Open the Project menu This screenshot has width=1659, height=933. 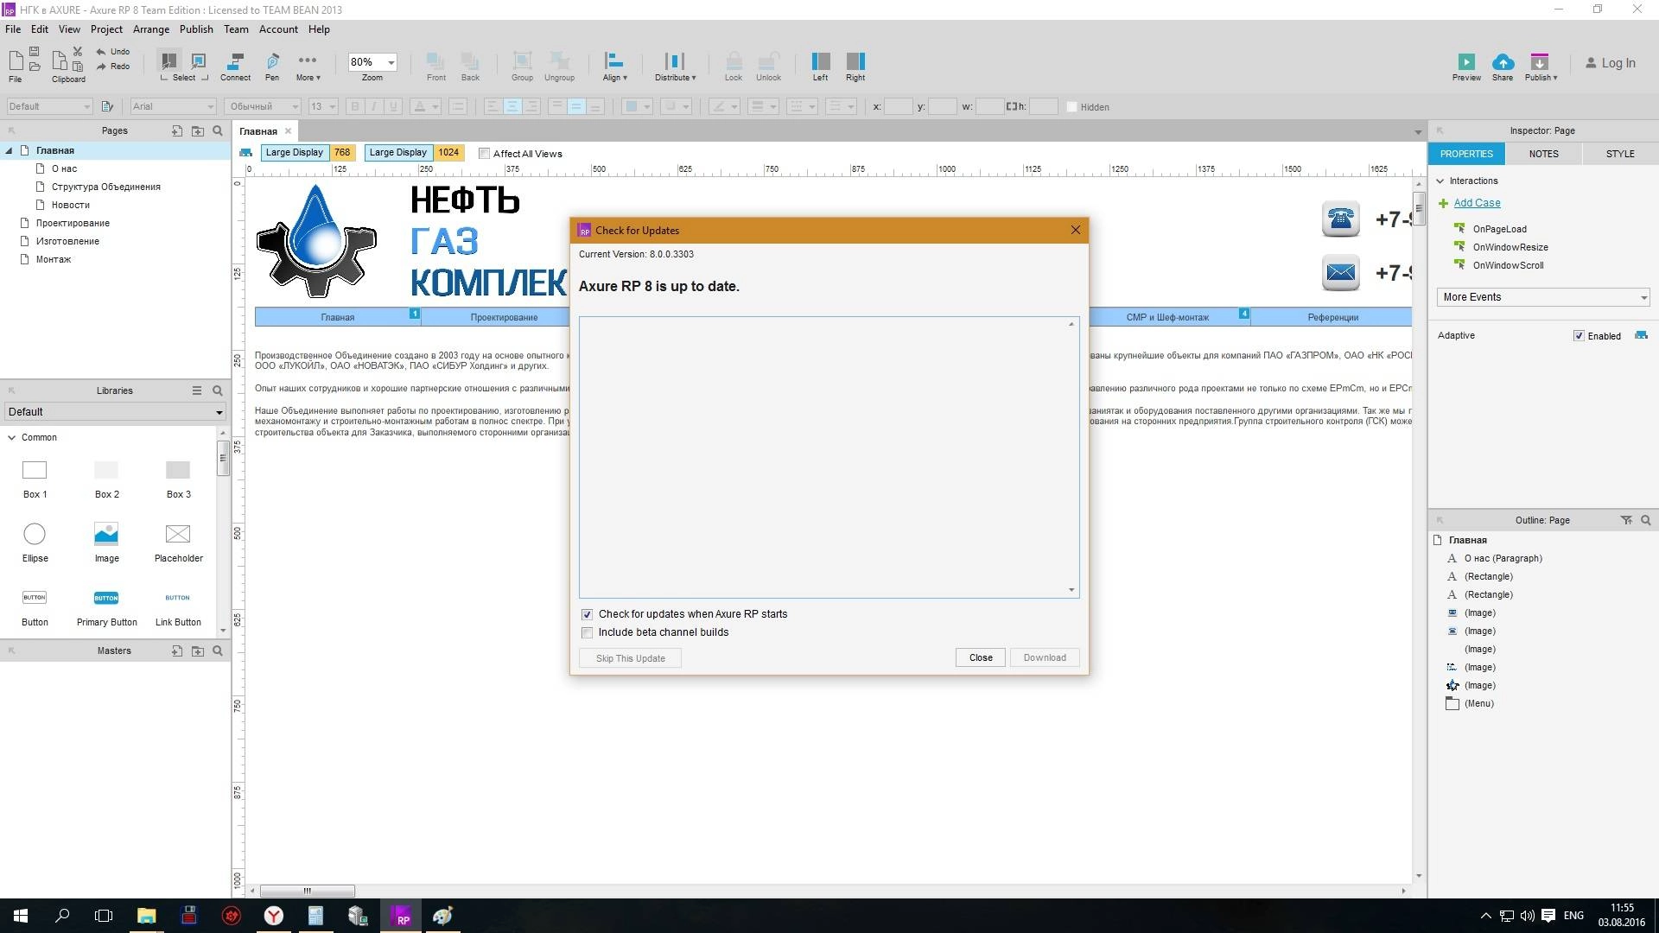point(106,29)
